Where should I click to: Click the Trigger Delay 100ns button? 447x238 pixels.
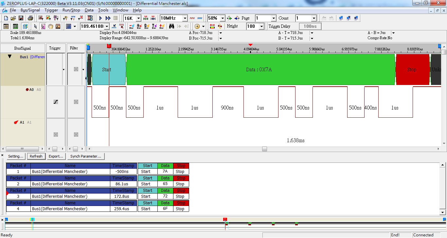310,26
